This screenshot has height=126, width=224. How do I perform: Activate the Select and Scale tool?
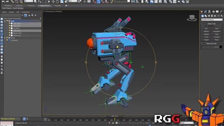click(62, 1)
